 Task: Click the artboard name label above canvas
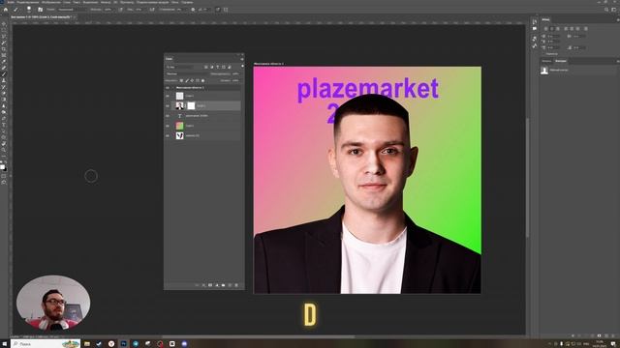click(268, 64)
